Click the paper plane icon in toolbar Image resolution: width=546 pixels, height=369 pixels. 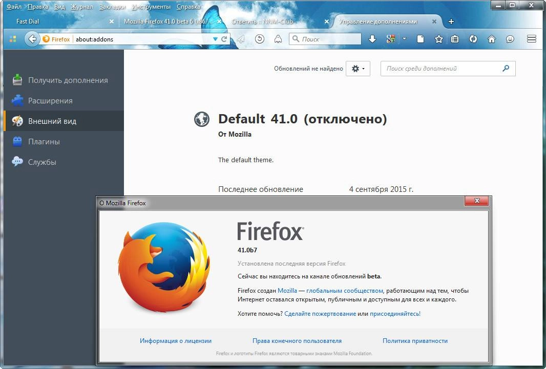tap(241, 39)
